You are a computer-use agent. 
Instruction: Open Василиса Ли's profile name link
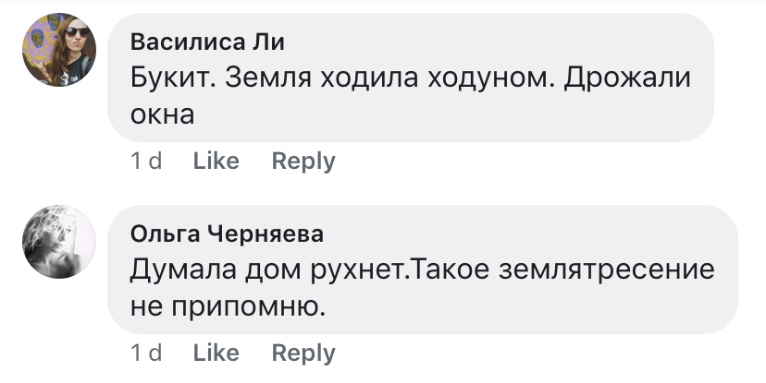207,42
